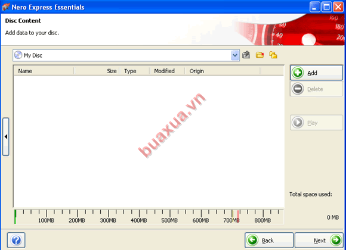Sort by the Size column header
Image resolution: width=346 pixels, height=250 pixels.
pos(97,71)
